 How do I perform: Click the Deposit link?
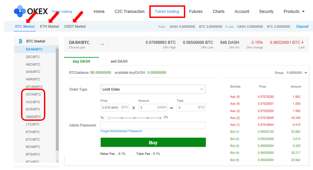tap(302, 26)
